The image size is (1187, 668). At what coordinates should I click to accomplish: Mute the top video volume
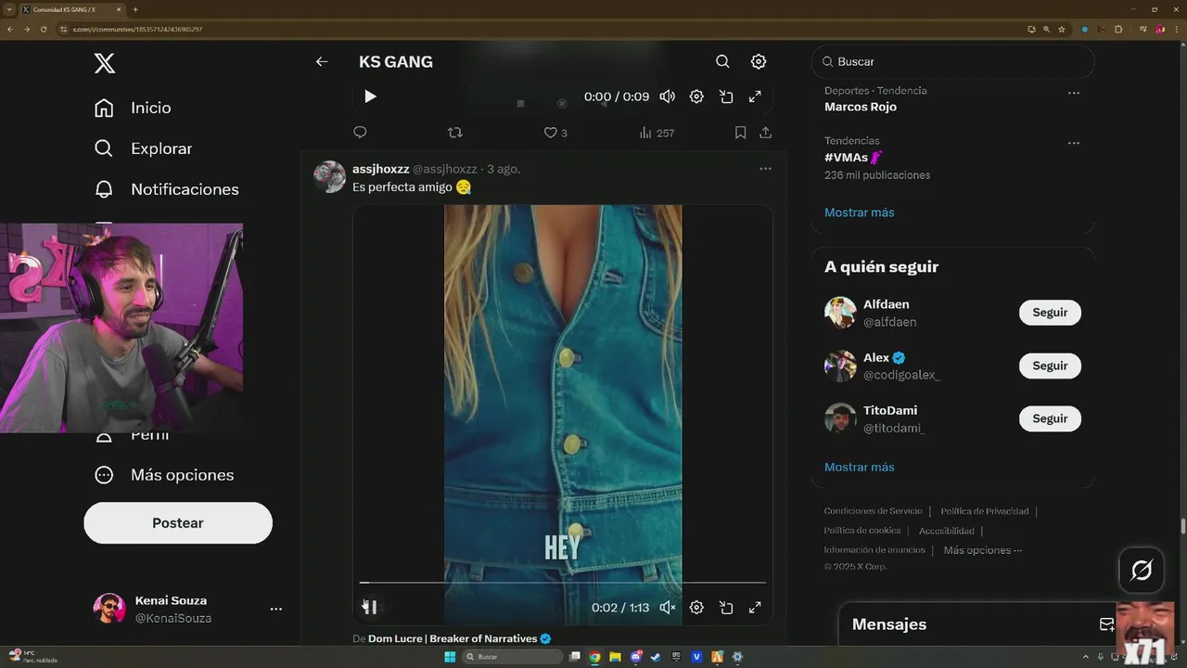667,96
